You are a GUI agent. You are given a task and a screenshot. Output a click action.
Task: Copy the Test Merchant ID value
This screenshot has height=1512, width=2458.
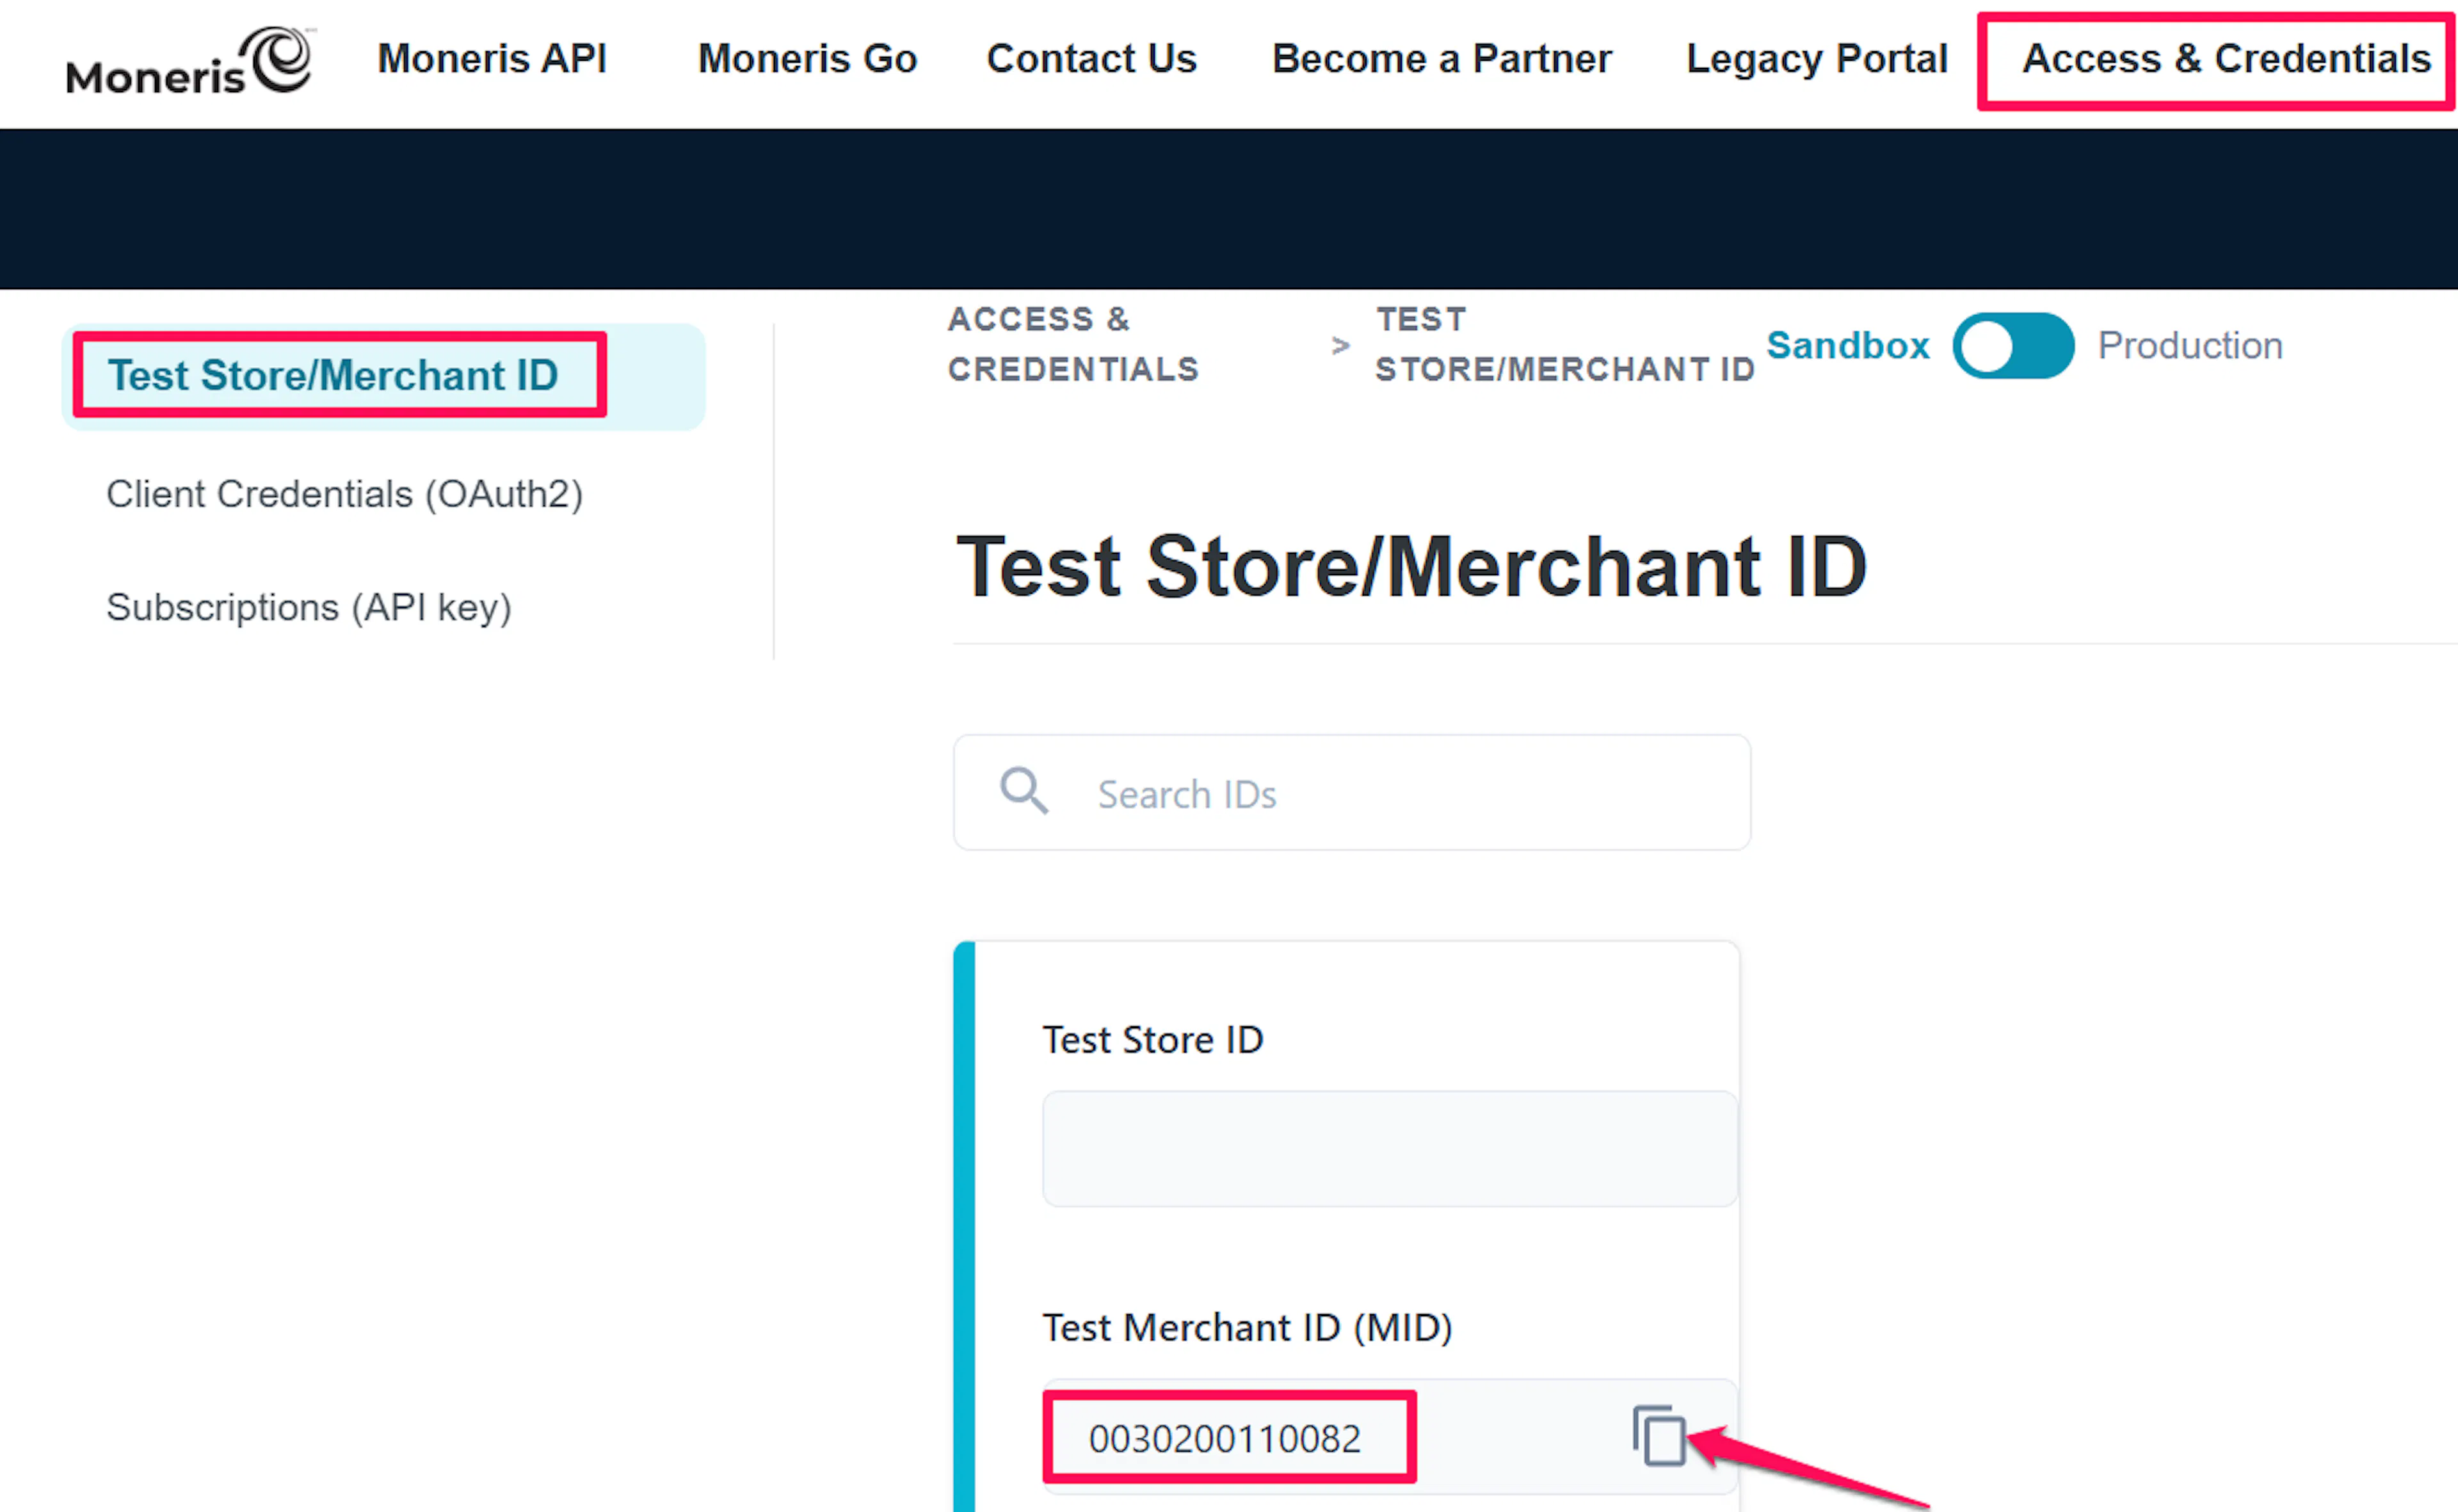coord(1660,1437)
